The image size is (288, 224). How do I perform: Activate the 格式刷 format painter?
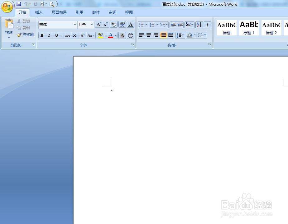coord(25,34)
